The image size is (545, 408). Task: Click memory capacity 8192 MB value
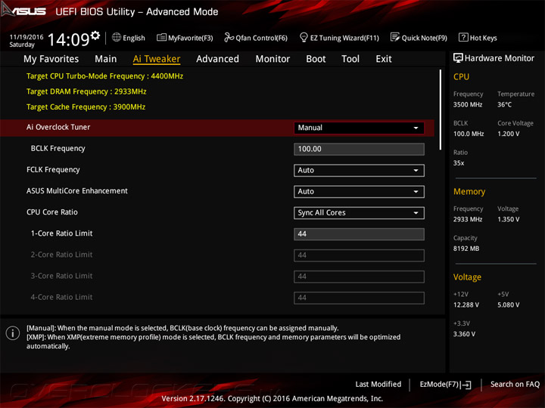click(466, 249)
